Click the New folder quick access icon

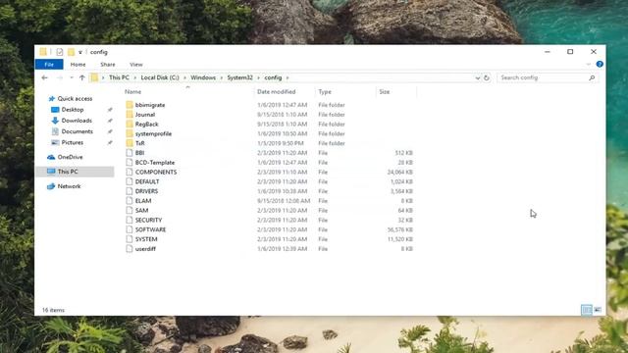click(x=71, y=52)
